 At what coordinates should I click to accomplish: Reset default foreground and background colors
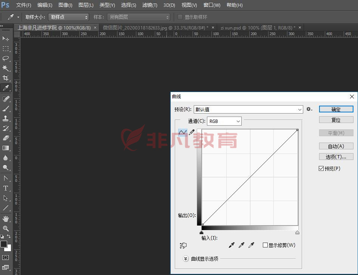[2, 236]
